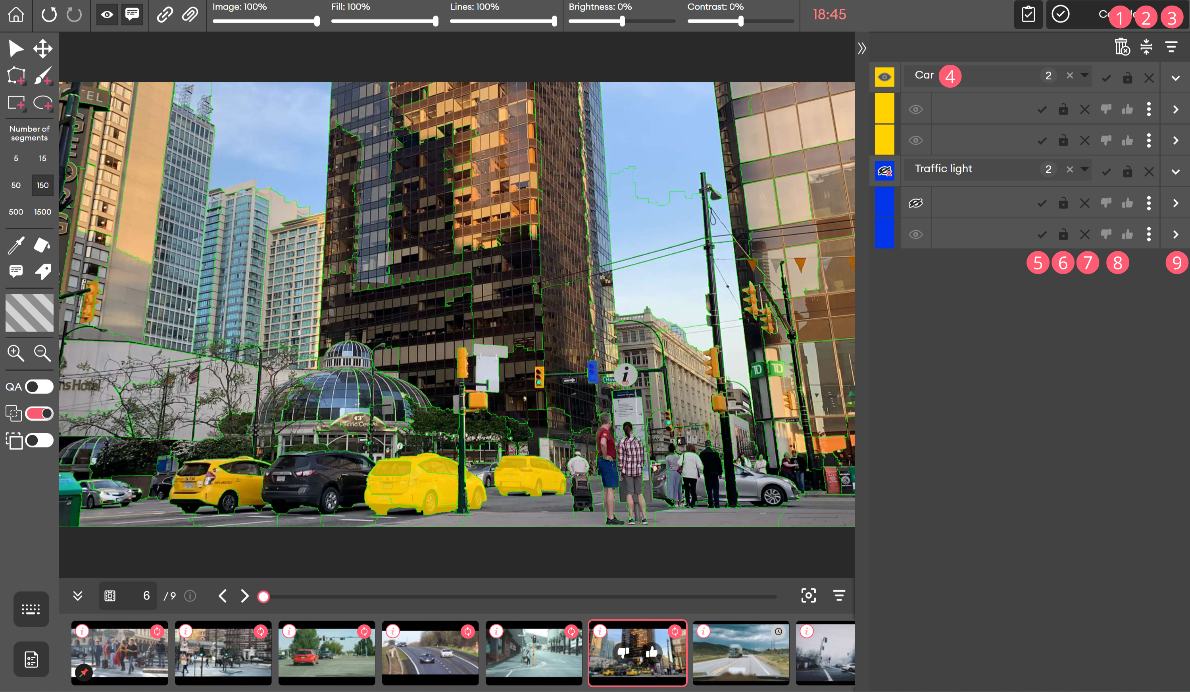The width and height of the screenshot is (1190, 692).
Task: Enable the bottom left toolbar toggle switch
Action: (x=39, y=441)
